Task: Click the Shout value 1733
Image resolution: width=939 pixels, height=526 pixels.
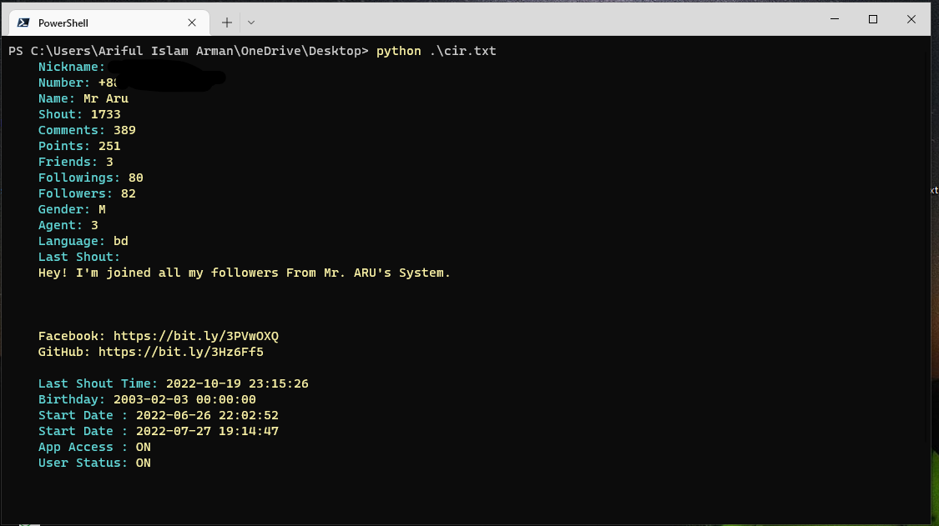Action: [x=105, y=114]
